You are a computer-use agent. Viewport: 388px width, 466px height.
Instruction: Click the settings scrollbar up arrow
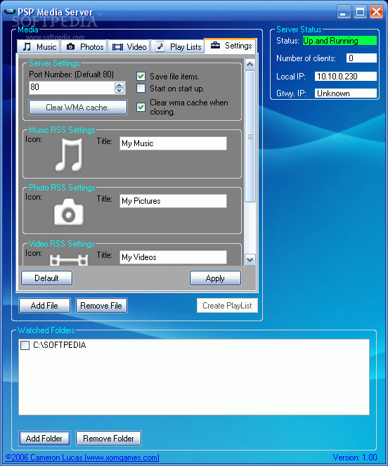click(x=250, y=64)
